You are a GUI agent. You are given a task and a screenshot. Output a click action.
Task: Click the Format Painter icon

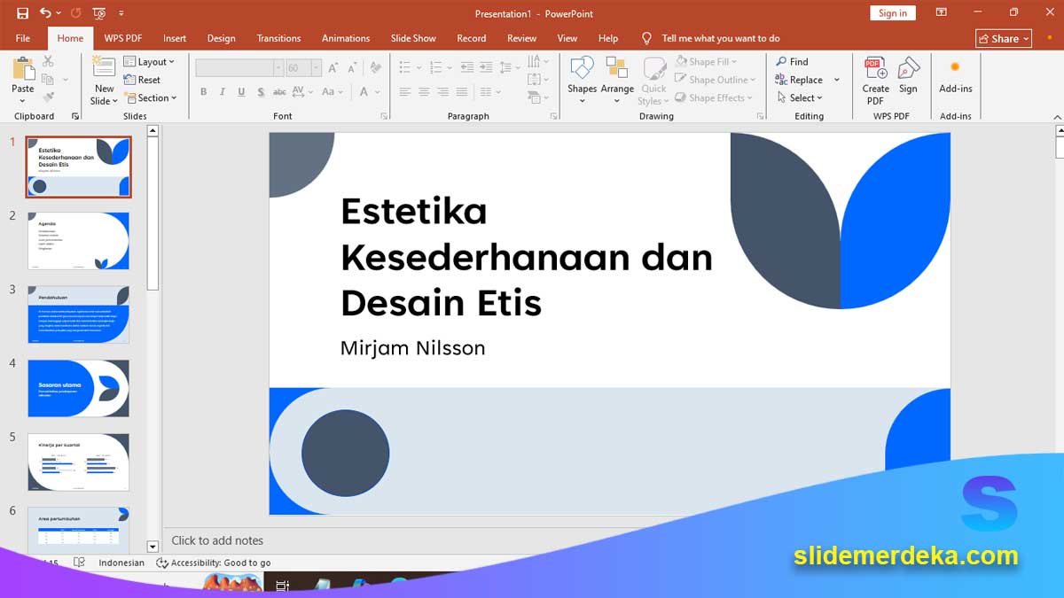[48, 97]
